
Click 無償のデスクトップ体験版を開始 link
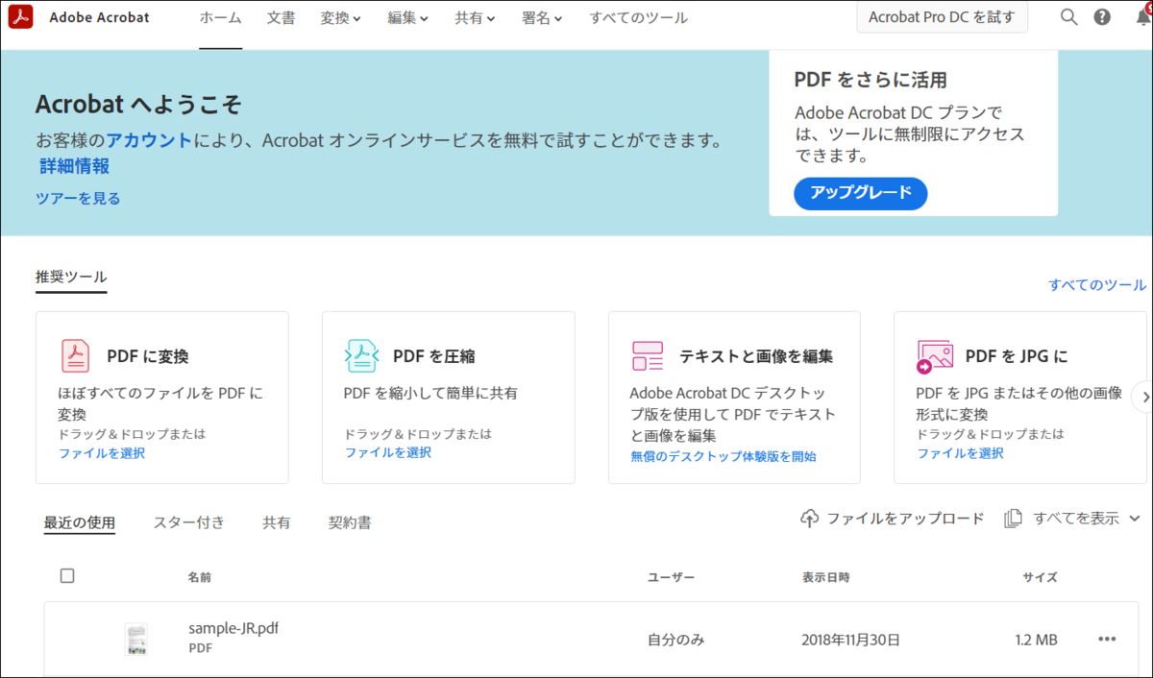pyautogui.click(x=724, y=457)
